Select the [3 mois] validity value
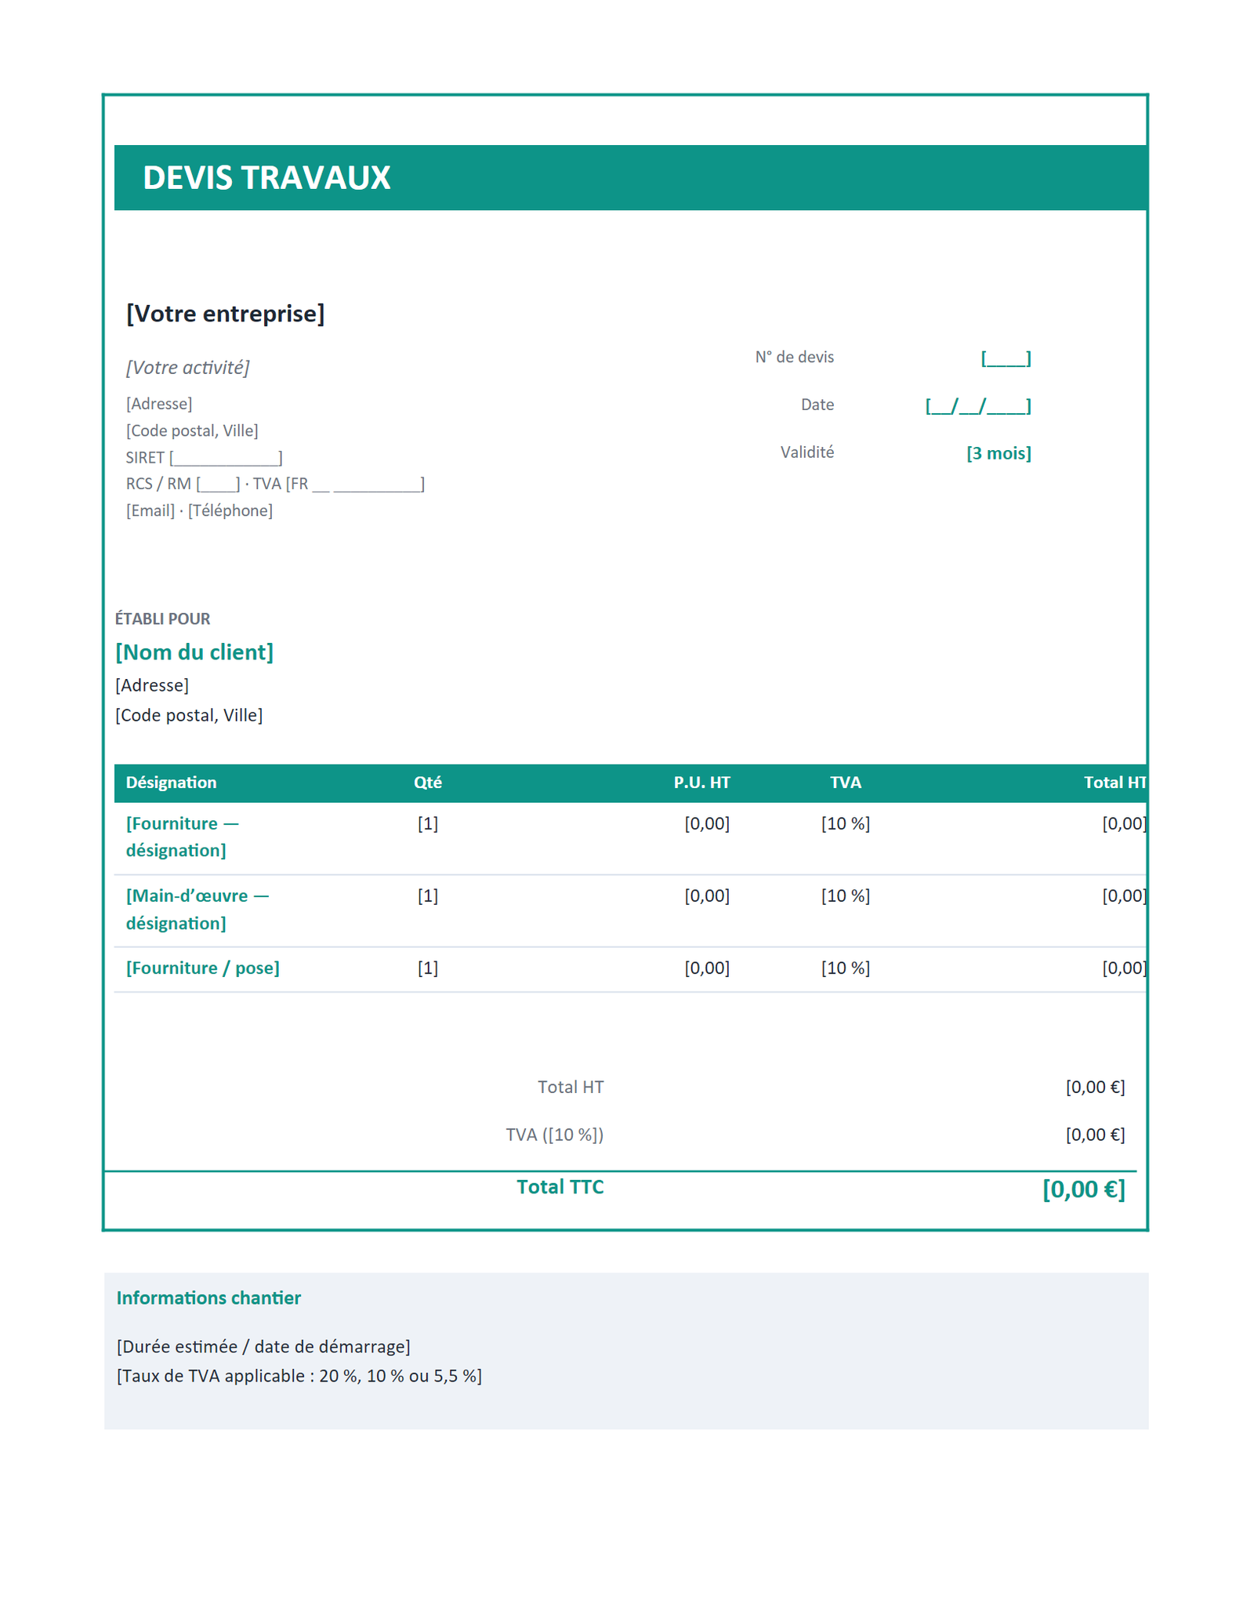Viewport: 1254px width, 1623px height. 998,453
